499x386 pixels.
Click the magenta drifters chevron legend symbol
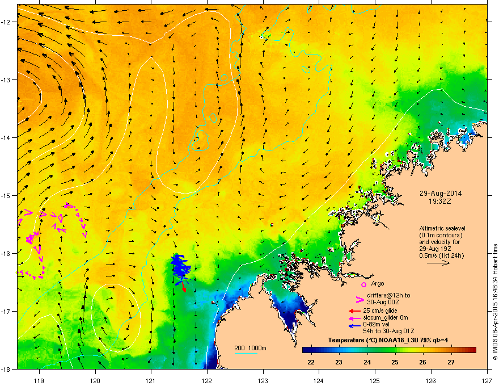pos(360,299)
